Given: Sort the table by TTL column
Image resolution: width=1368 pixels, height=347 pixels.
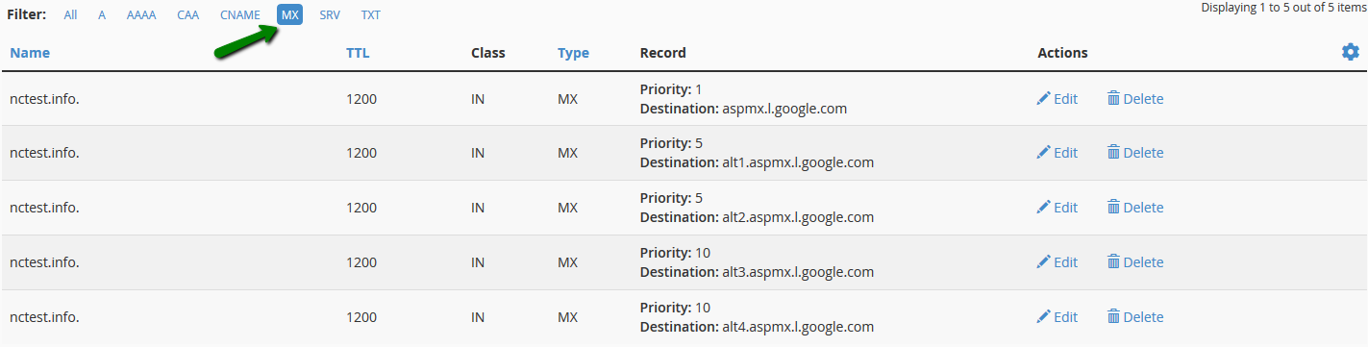Looking at the screenshot, I should [x=358, y=53].
